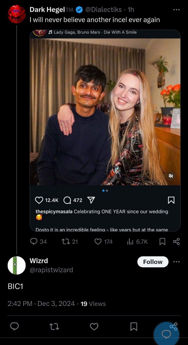Screen dimensions: 188x345
Task: Tap the blue floating reply button
Action: click(166, 334)
